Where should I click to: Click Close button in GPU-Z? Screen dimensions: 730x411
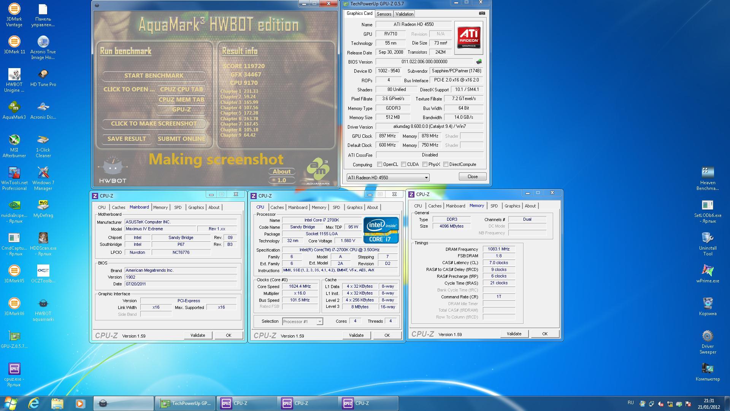[472, 177]
